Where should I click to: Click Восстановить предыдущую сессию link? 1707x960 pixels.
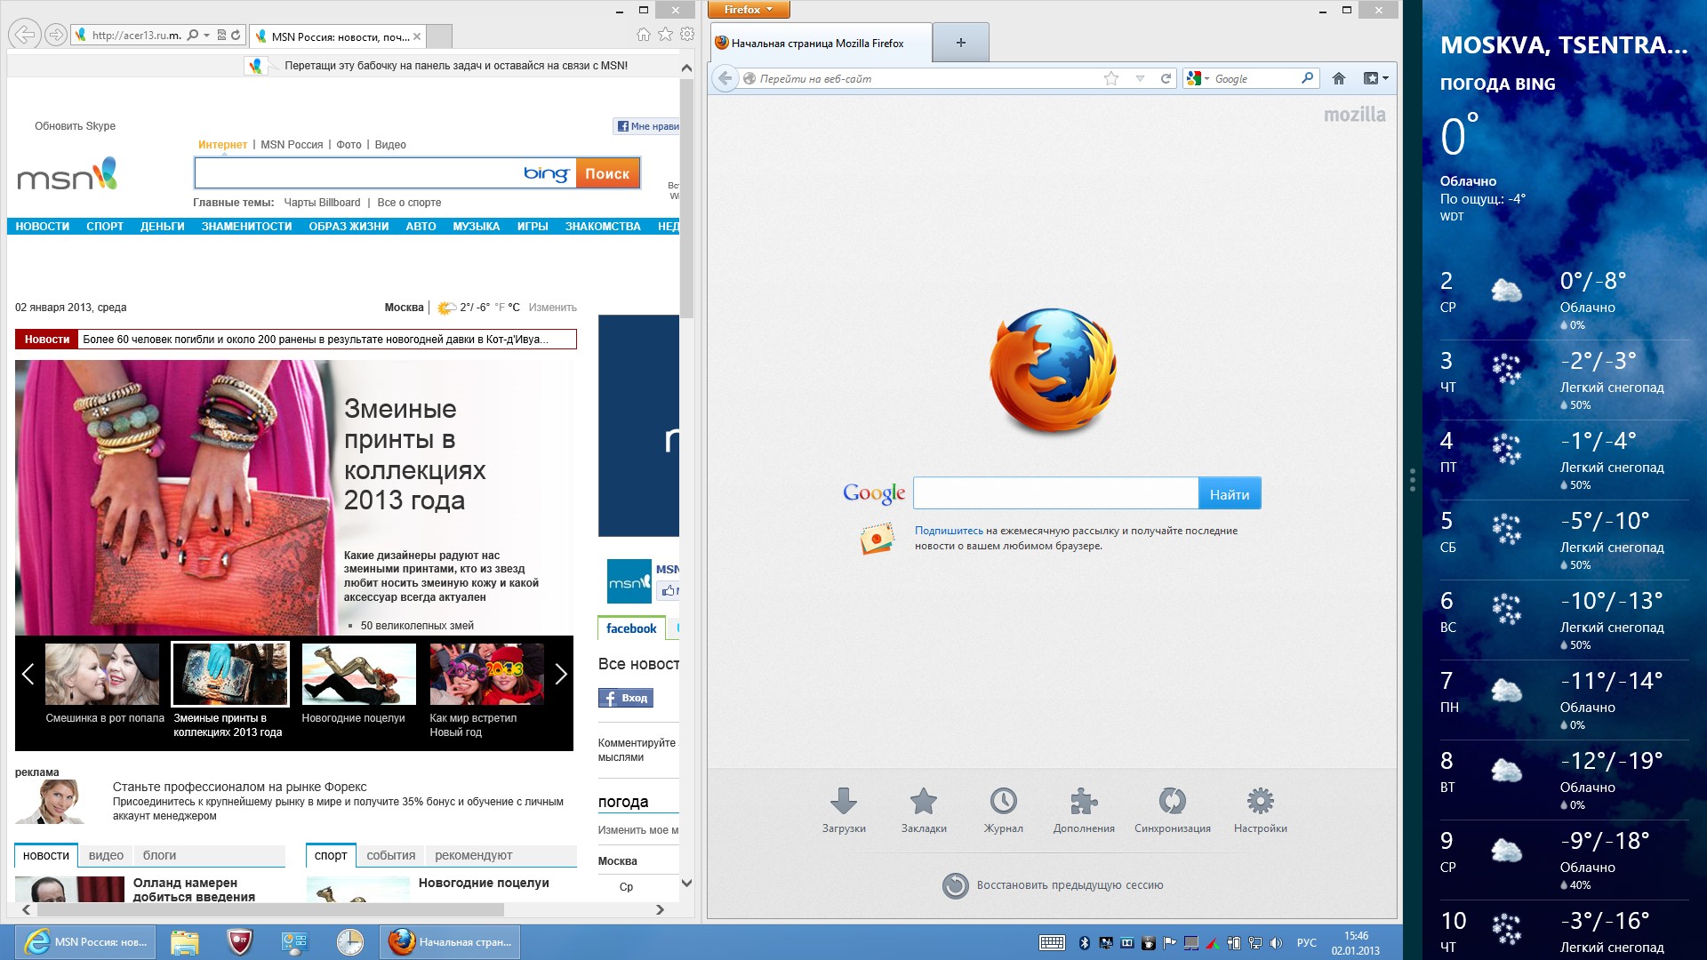[x=1069, y=885]
